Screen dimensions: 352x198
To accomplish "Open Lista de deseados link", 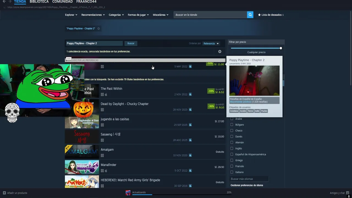I will pos(271,15).
